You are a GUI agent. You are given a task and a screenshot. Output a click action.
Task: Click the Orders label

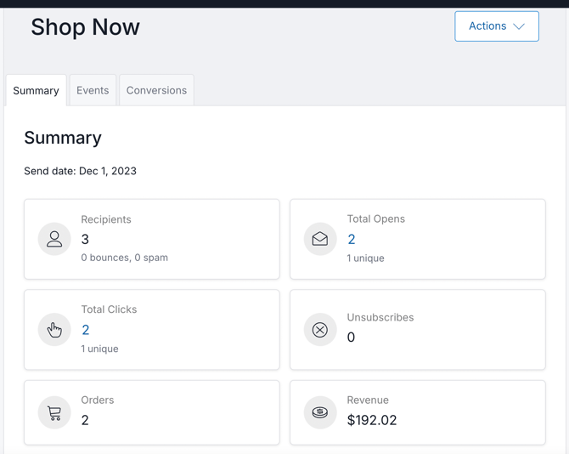point(98,400)
